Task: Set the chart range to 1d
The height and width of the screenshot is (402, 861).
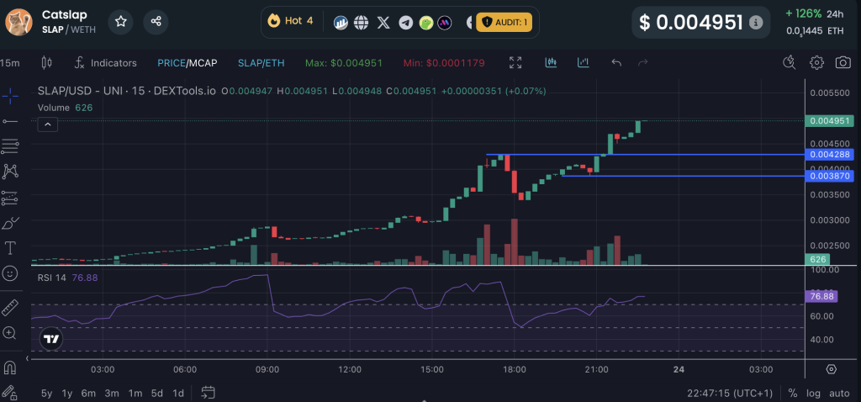Action: pos(178,394)
